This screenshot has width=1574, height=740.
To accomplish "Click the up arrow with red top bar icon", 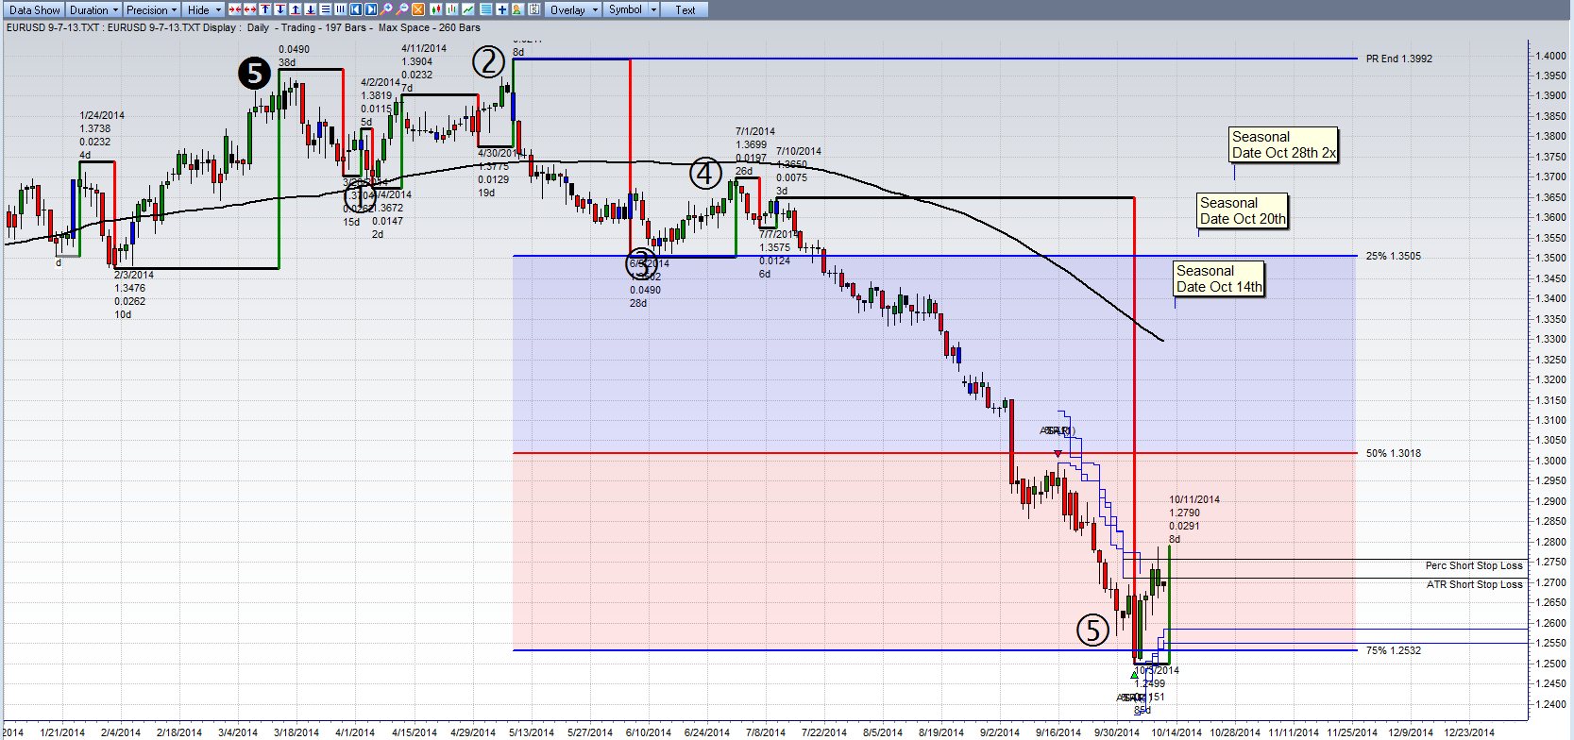I will [x=265, y=9].
